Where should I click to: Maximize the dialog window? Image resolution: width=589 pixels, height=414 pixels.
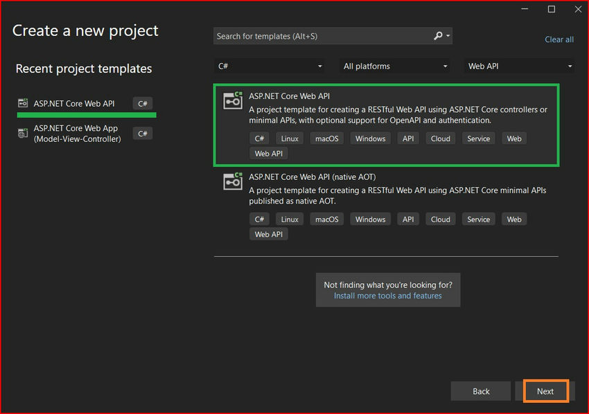click(552, 9)
